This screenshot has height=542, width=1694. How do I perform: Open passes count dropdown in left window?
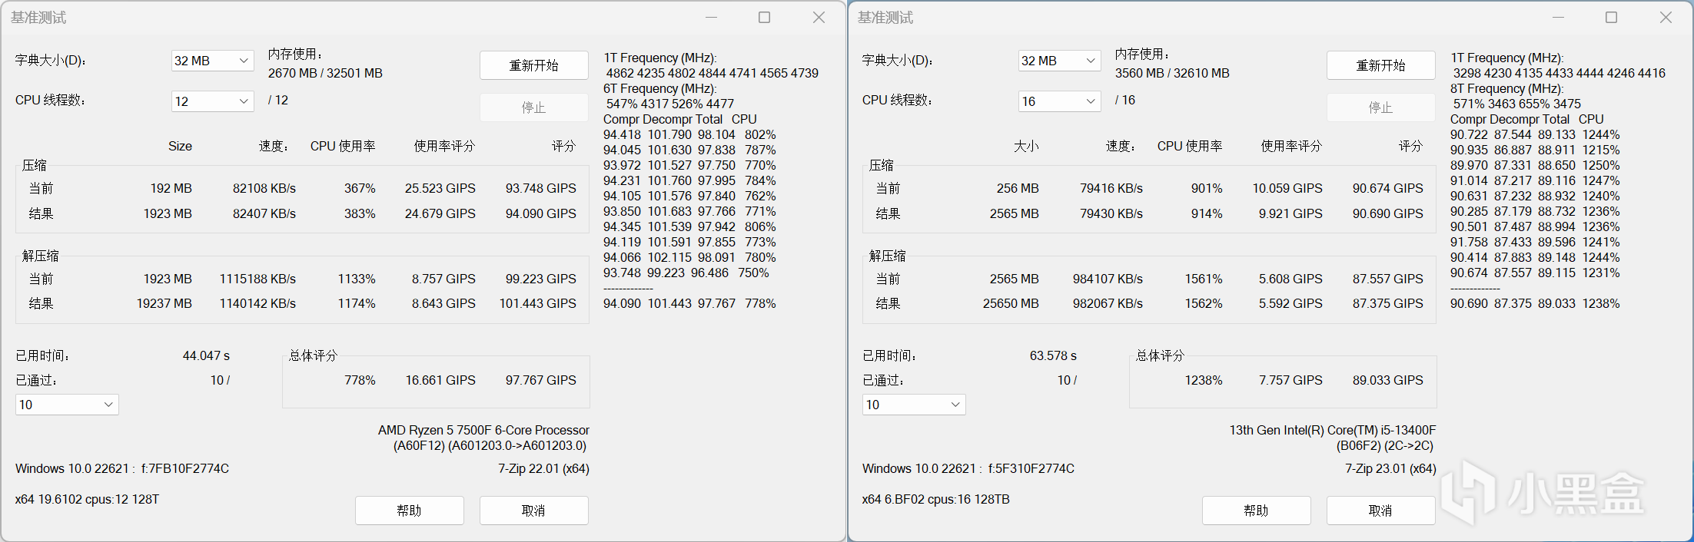coord(67,405)
